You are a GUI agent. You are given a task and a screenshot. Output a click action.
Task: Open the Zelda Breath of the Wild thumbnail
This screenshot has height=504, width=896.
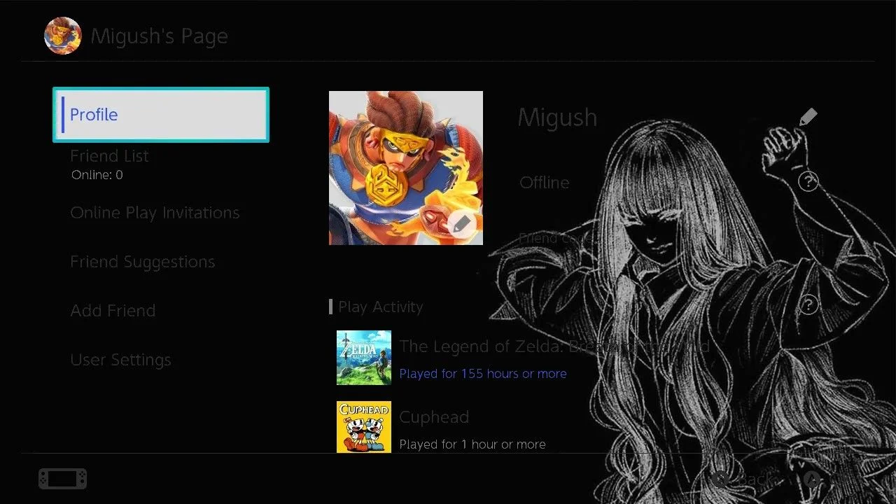(364, 358)
